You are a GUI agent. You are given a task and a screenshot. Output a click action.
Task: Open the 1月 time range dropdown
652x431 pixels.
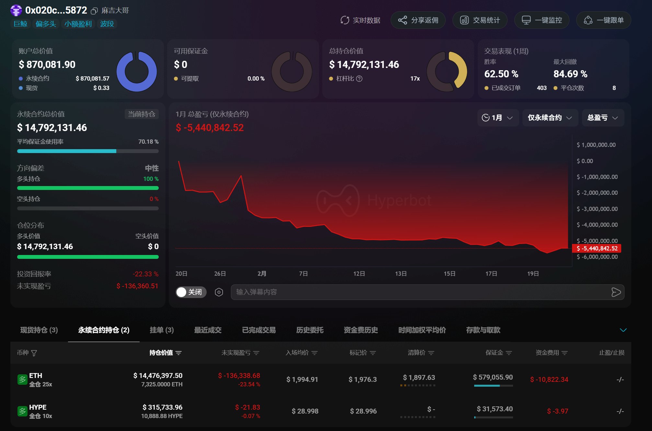498,118
